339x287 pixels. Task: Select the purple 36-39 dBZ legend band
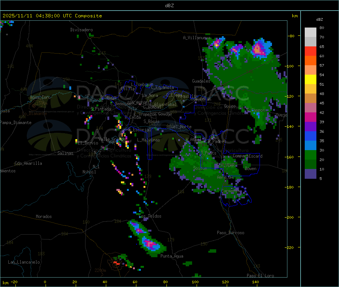310,127
